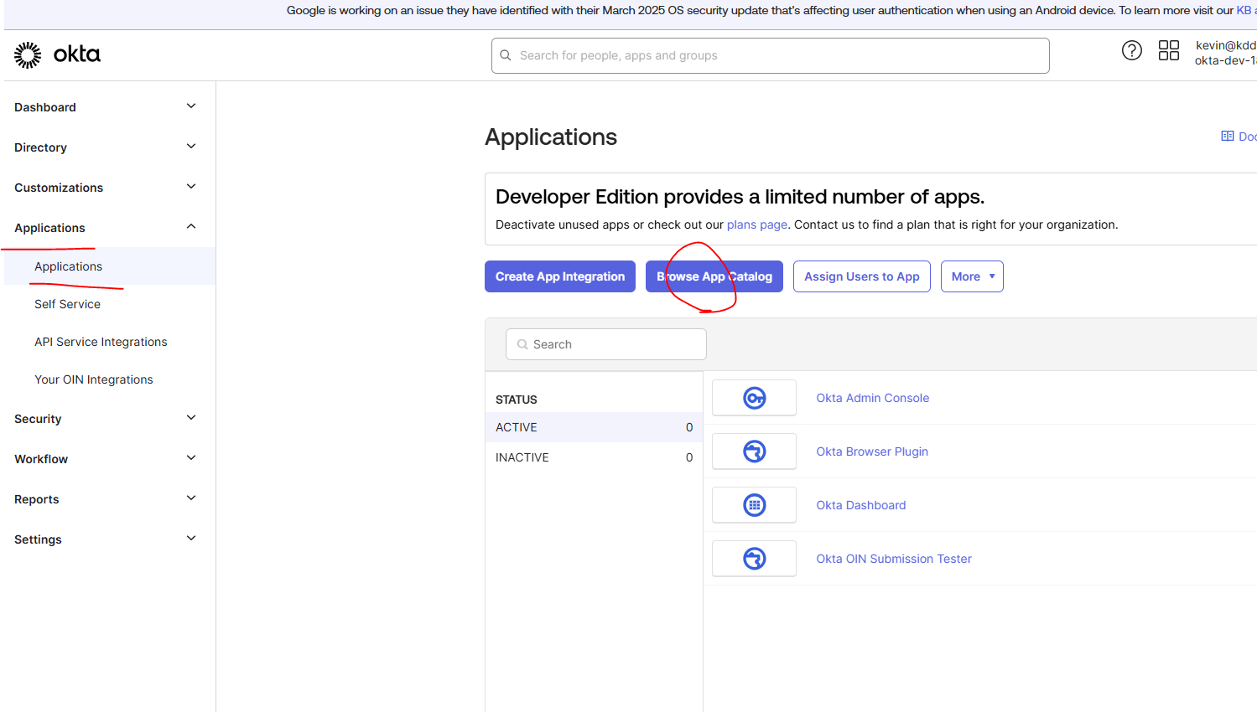Click the top search for people, apps field
Image resolution: width=1257 pixels, height=712 pixels.
coord(771,55)
